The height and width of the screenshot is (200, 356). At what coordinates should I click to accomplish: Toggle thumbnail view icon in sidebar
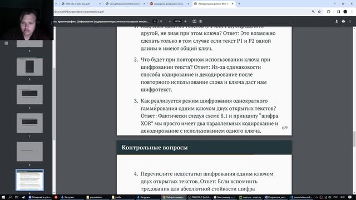[6, 43]
